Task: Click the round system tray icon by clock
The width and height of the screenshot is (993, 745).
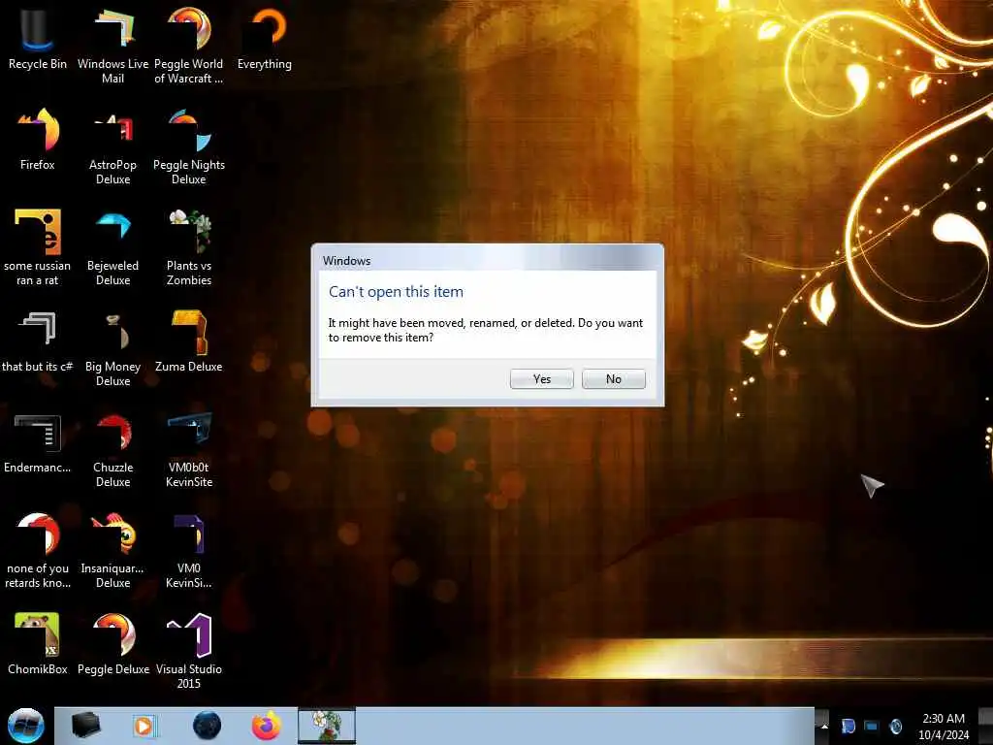Action: [895, 726]
